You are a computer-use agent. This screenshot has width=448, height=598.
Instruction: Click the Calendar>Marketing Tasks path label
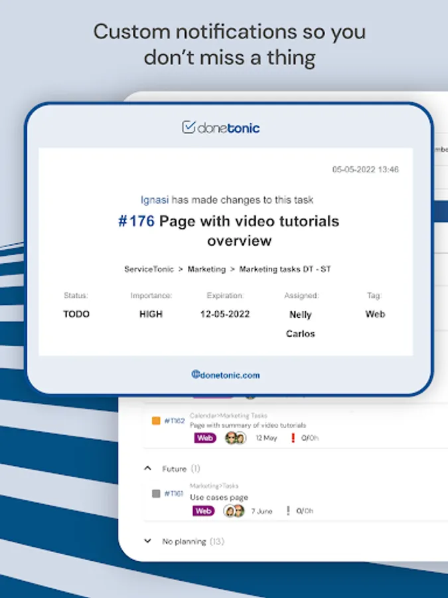[x=228, y=415]
